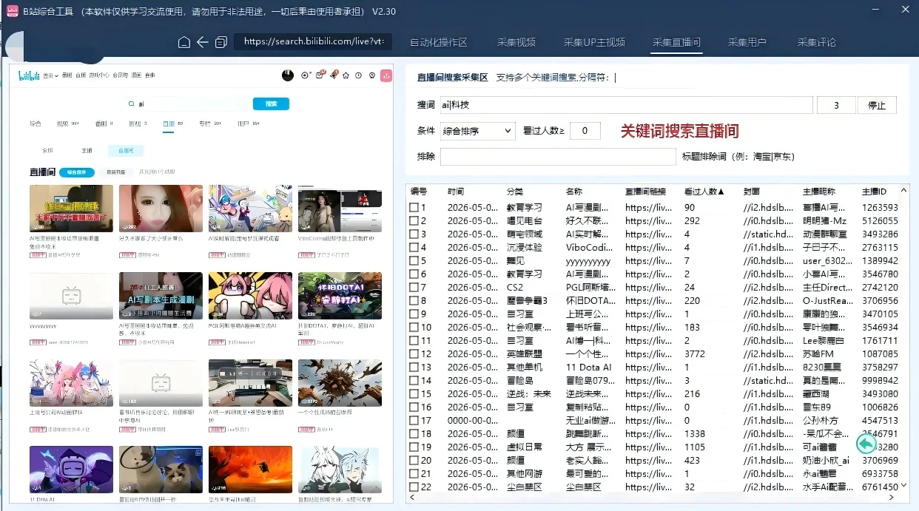This screenshot has width=919, height=511.
Task: Tick row 15's checkbox
Action: (414, 394)
